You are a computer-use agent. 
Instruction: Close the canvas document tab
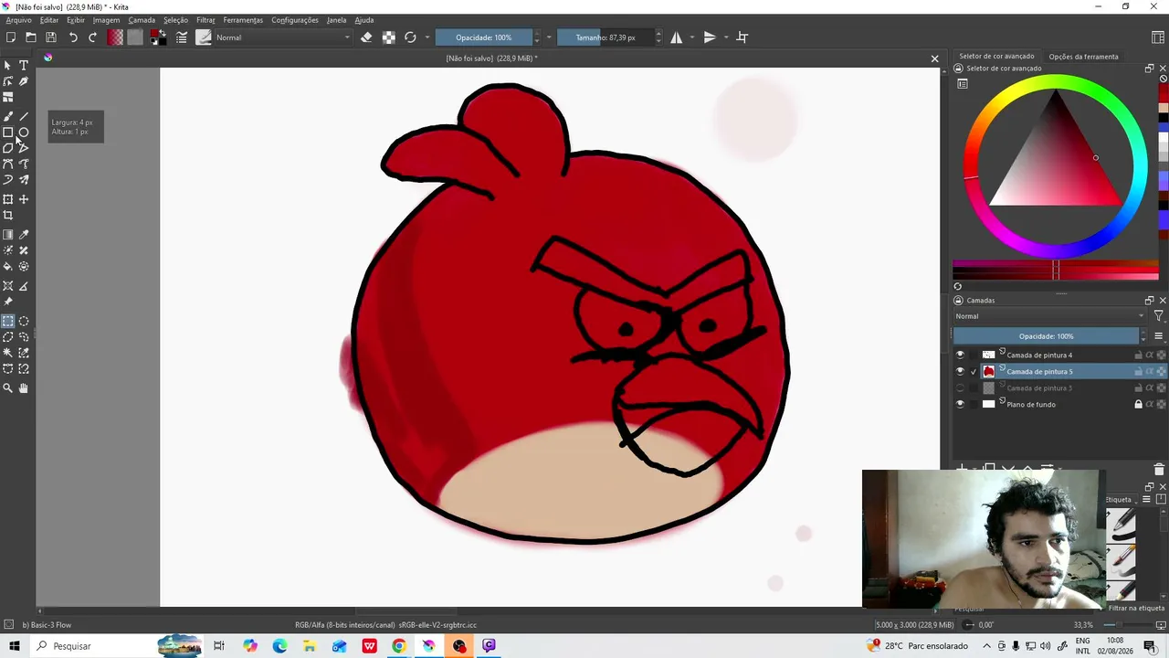click(934, 58)
